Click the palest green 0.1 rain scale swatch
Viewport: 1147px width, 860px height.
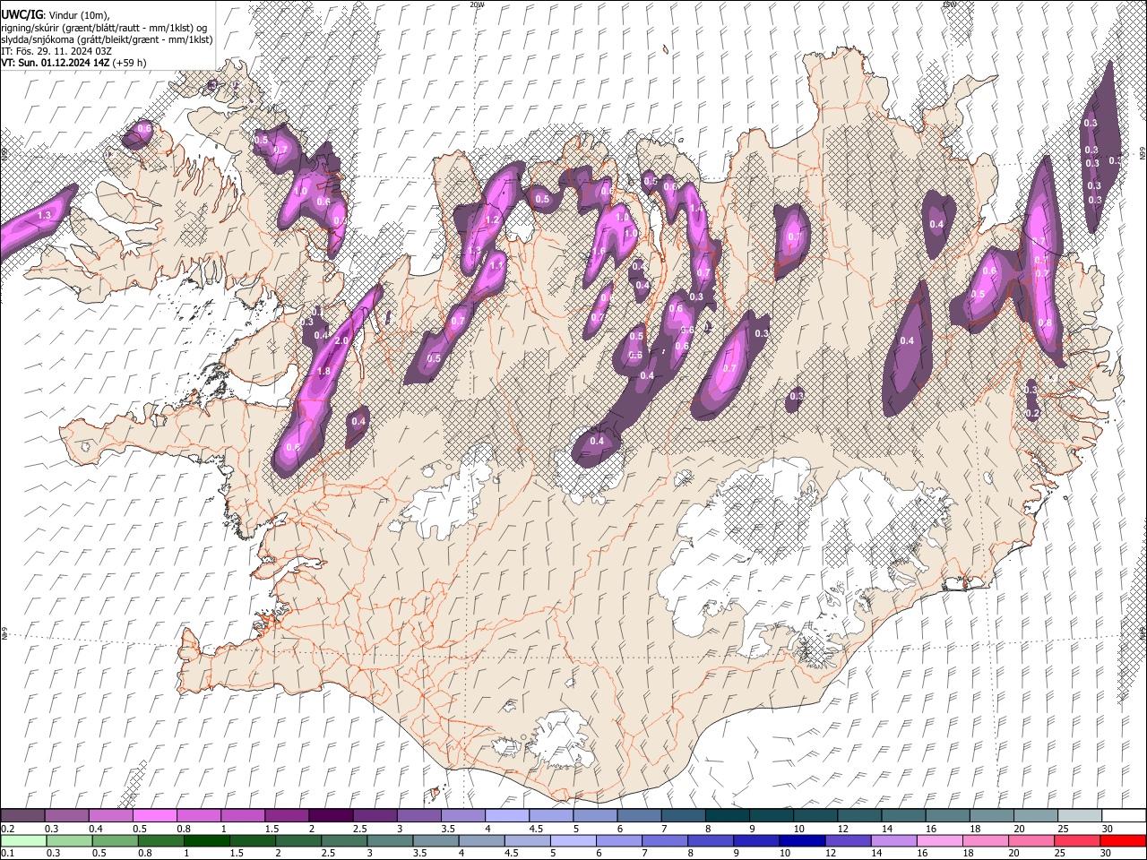[24, 840]
